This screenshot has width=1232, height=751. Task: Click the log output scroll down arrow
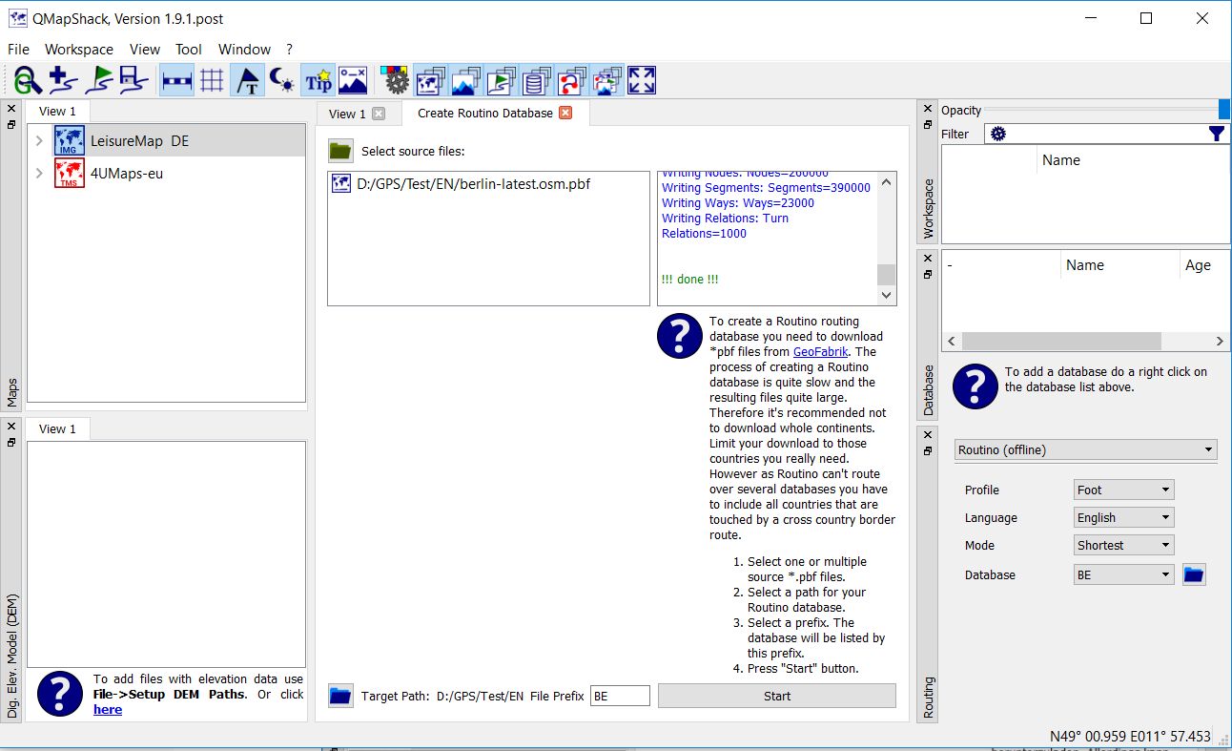[x=887, y=296]
